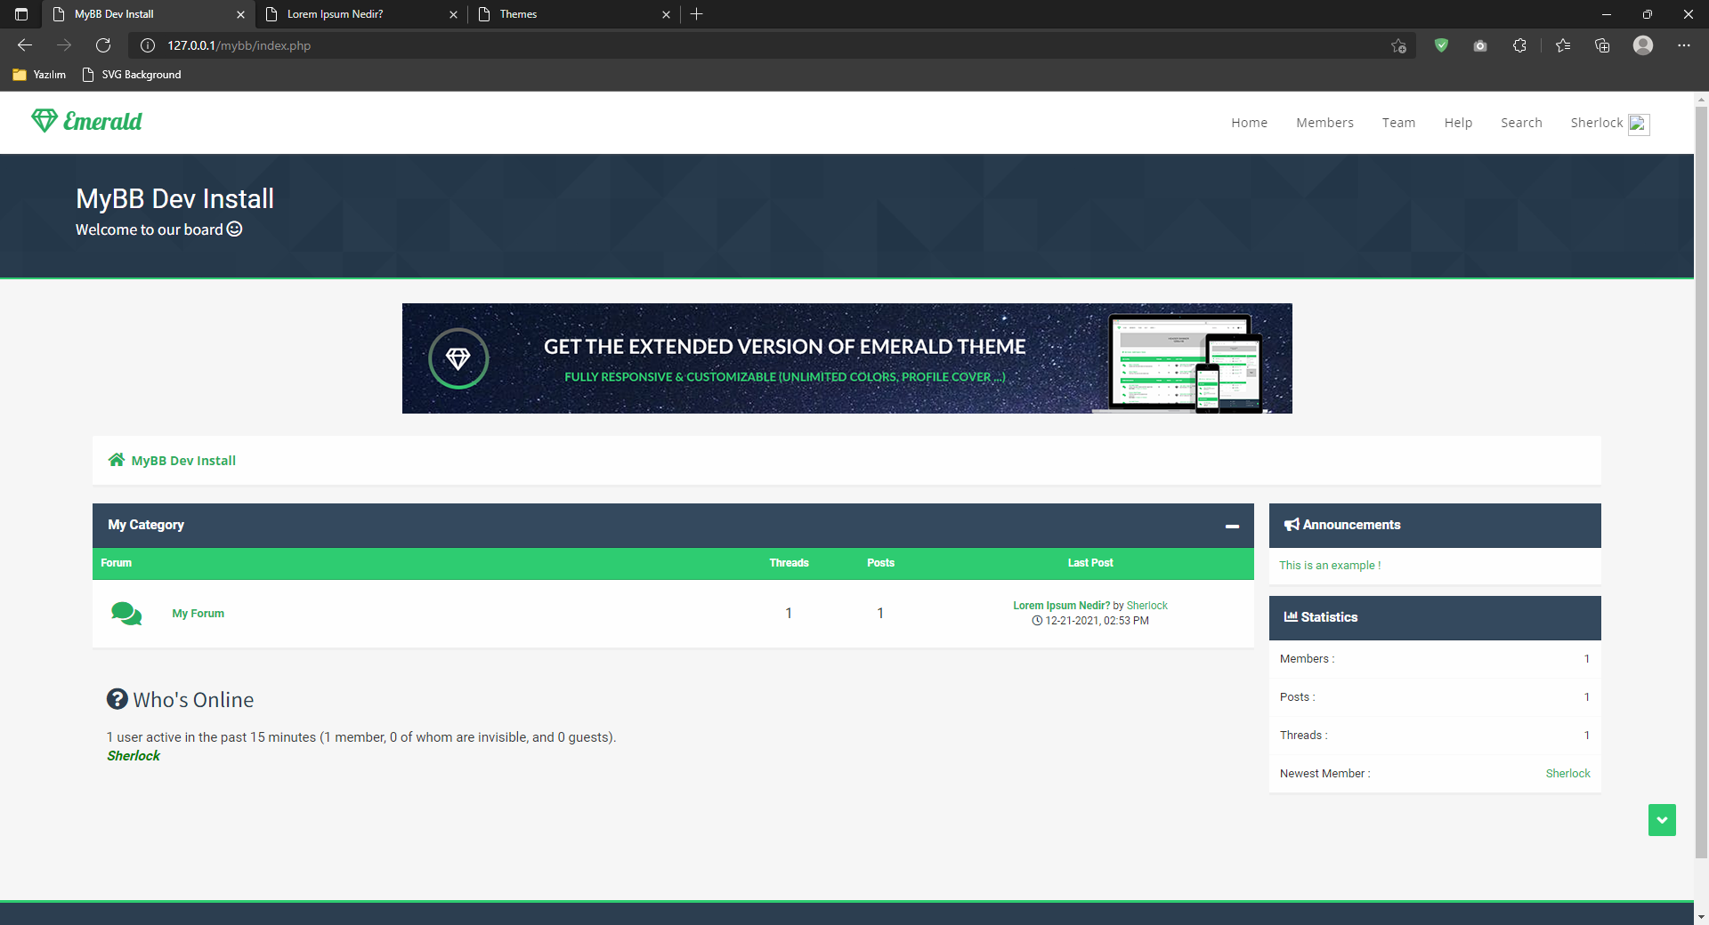Click the last post clock icon
Screen dimensions: 1709x925
(1037, 621)
